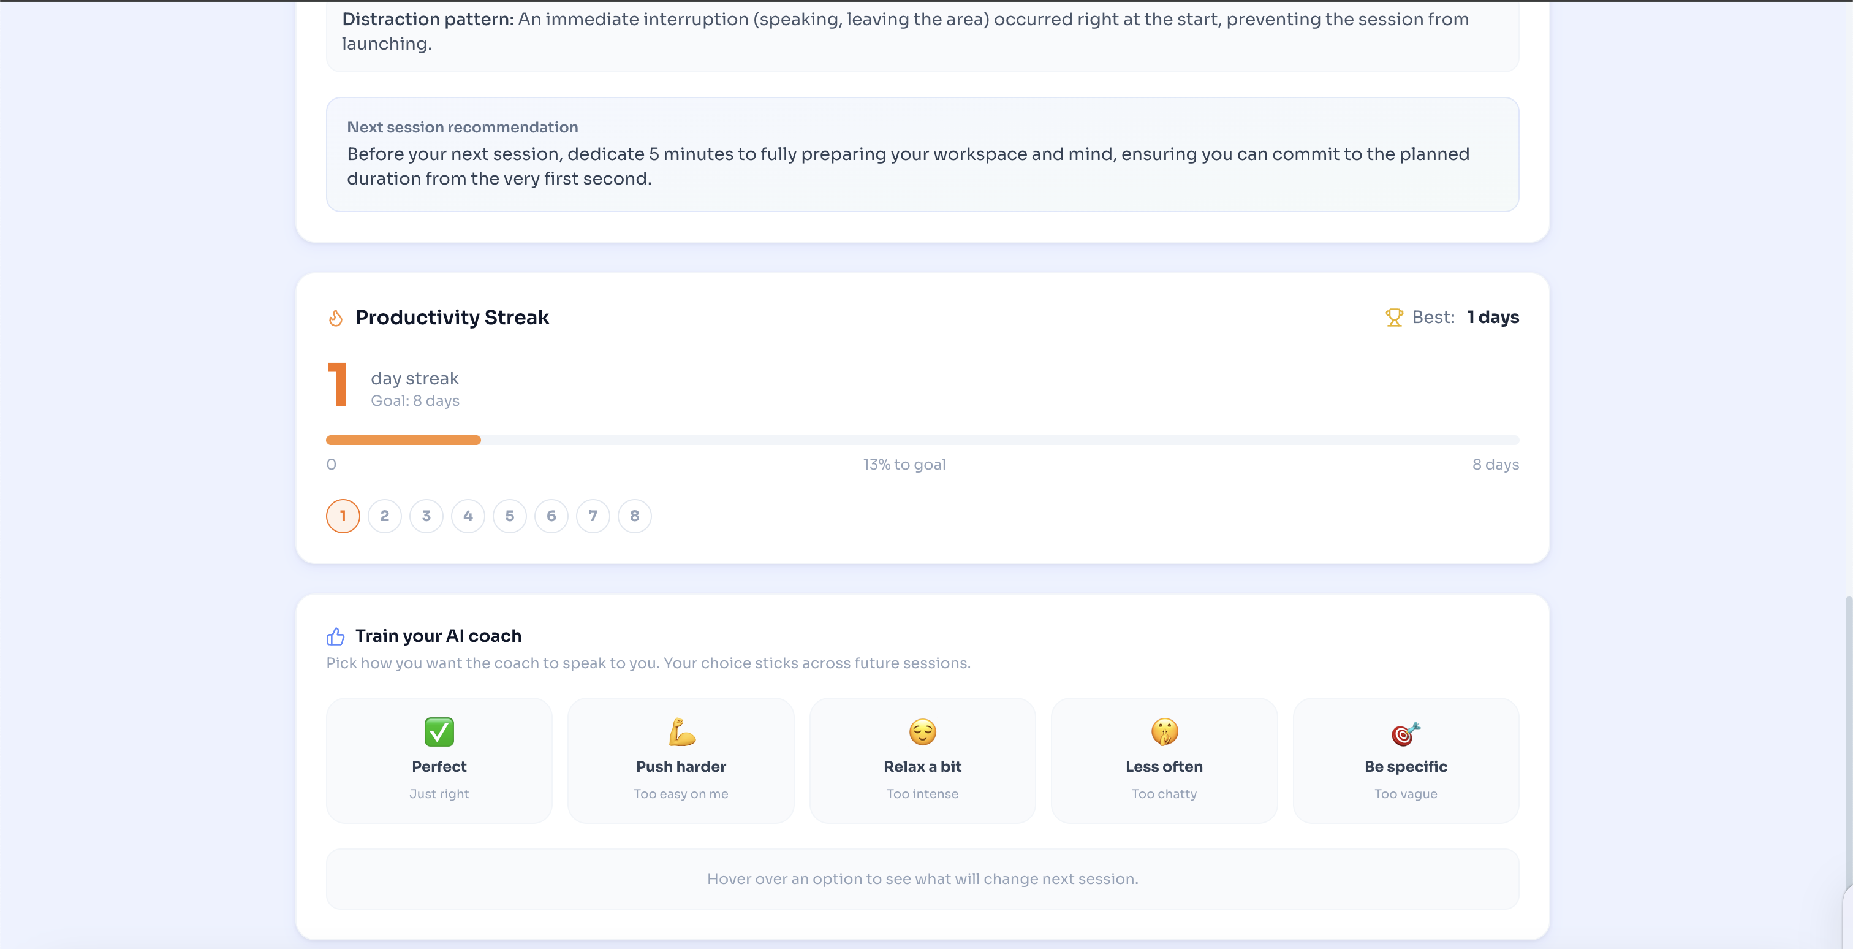Click the flame icon beside Productivity Streak

pos(335,318)
